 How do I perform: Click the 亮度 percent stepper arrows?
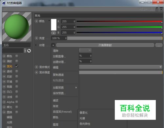[x=66, y=38]
